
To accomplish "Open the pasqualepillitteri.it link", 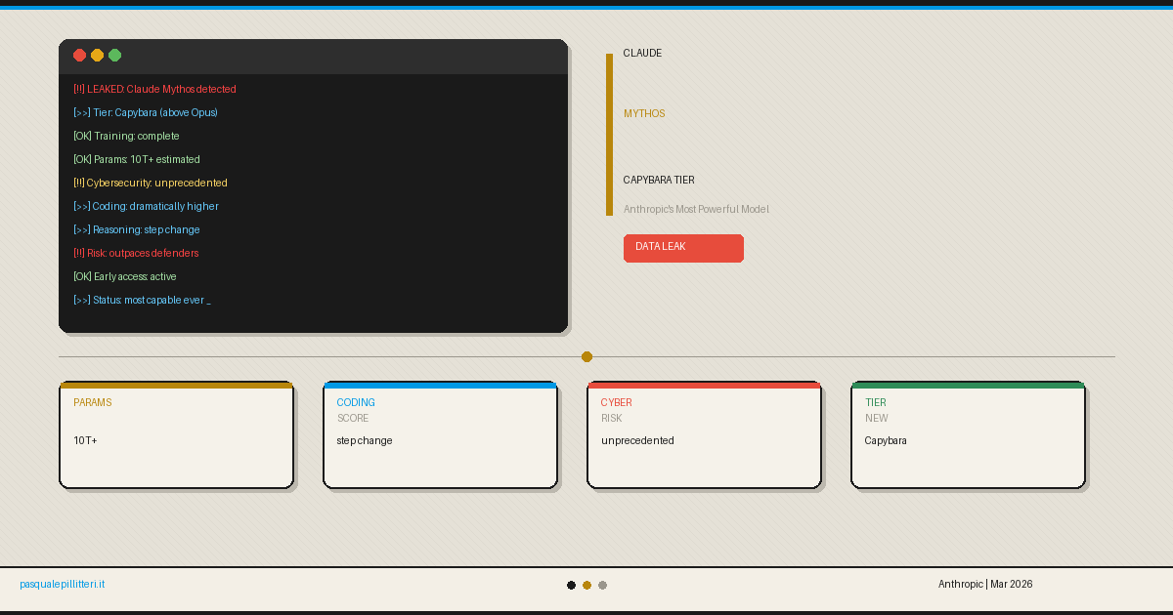I will pyautogui.click(x=63, y=584).
